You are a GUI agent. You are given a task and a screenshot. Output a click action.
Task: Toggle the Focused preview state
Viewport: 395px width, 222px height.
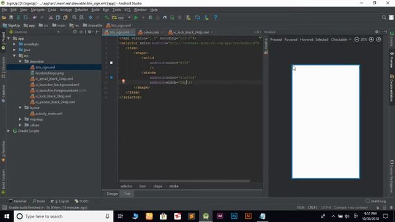pyautogui.click(x=291, y=39)
